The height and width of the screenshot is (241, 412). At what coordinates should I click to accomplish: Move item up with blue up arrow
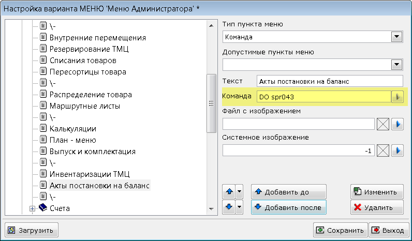229,192
